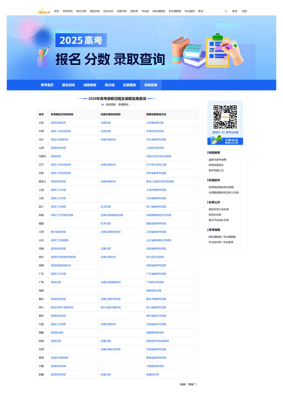Switch to the 高考首页 tab
The width and height of the screenshot is (283, 401).
click(47, 85)
